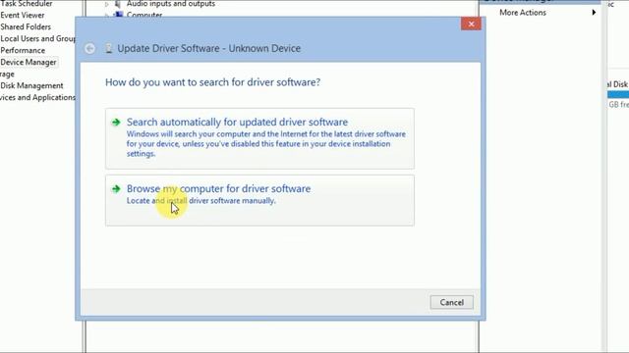This screenshot has height=353, width=629.
Task: Click the device icon beside the dialog title
Action: 108,48
